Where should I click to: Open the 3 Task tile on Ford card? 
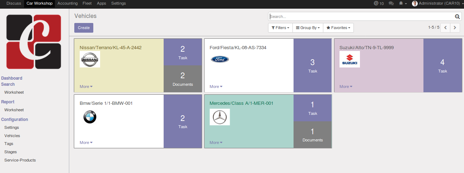tap(313, 65)
